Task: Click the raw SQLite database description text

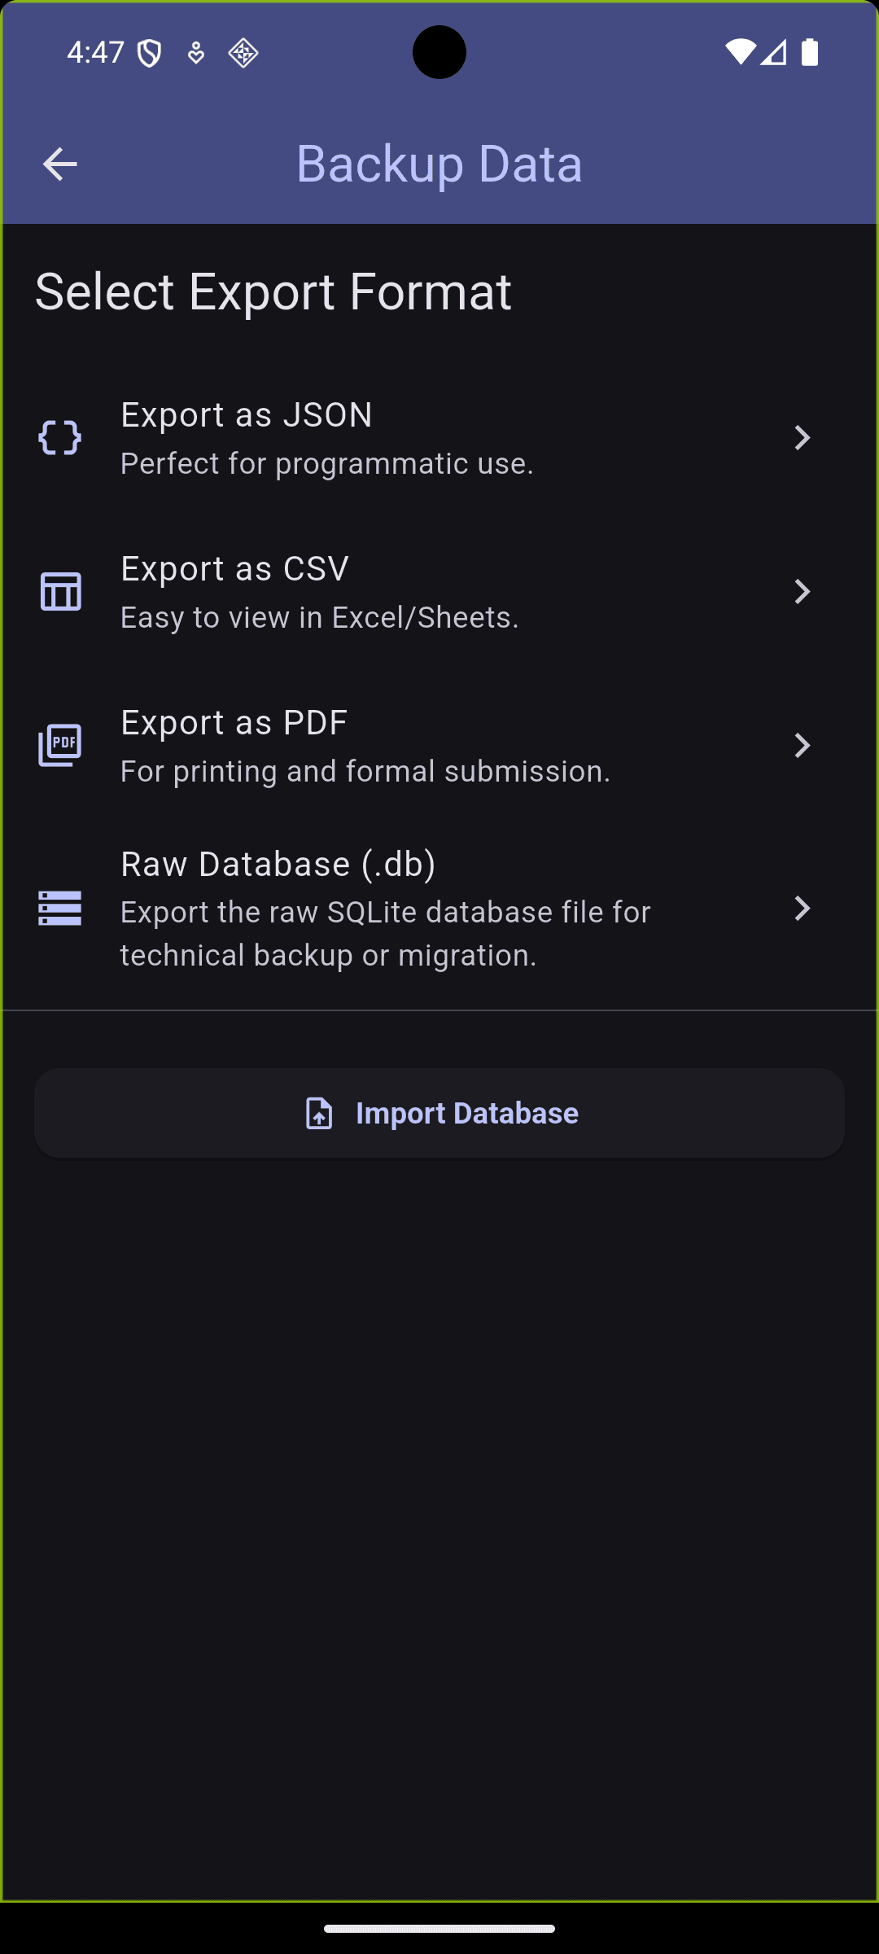Action: (x=386, y=934)
